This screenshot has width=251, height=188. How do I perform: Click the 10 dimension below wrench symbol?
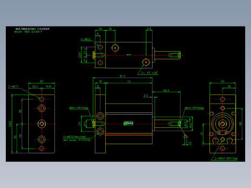[190, 143]
